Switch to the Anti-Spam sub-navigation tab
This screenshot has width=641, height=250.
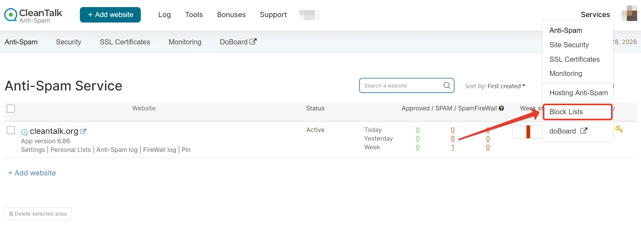point(21,42)
